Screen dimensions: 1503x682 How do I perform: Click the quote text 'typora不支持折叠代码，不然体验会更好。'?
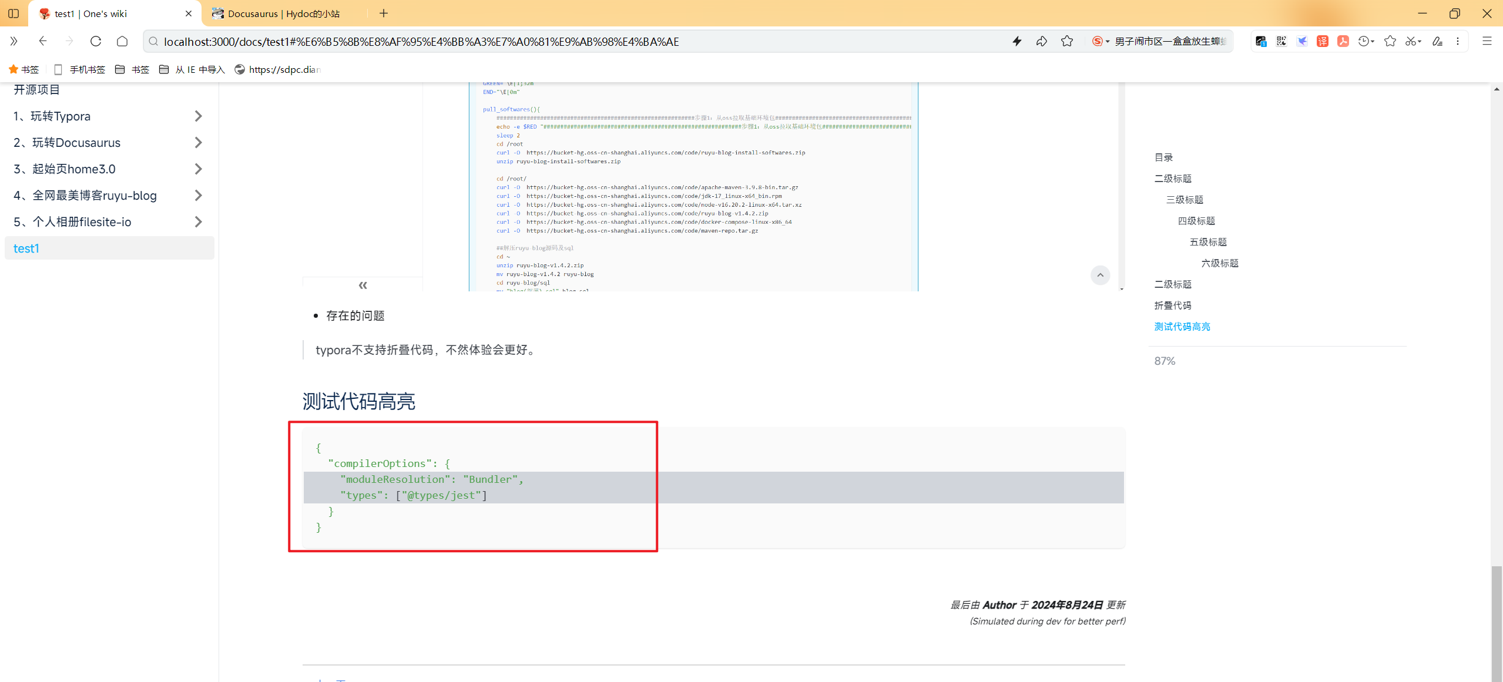click(x=427, y=350)
